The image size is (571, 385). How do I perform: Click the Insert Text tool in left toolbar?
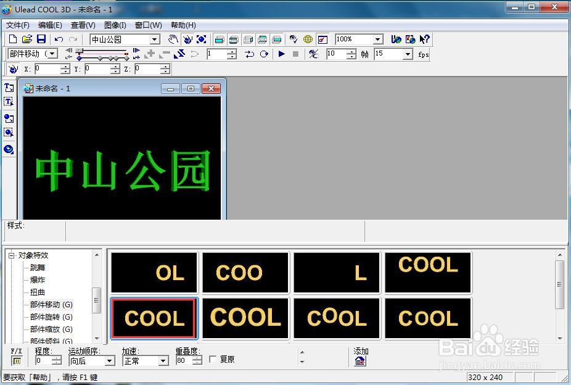(9, 88)
